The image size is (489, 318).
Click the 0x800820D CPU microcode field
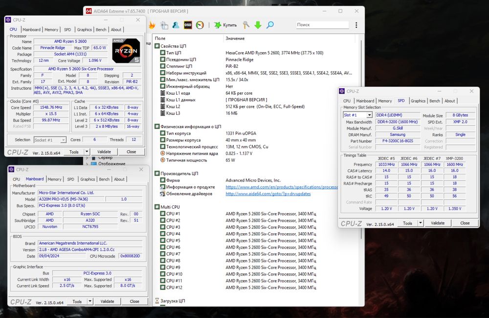point(130,256)
